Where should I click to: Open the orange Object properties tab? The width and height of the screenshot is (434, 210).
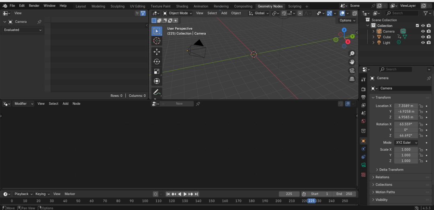click(x=363, y=141)
